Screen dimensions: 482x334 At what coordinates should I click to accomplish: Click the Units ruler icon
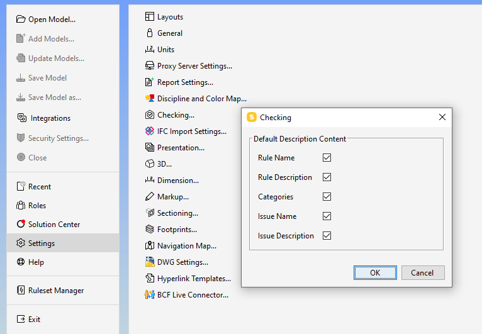[149, 49]
